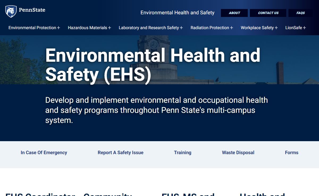The width and height of the screenshot is (319, 196).
Task: Open the Workplace Safety menu label
Action: click(x=257, y=28)
